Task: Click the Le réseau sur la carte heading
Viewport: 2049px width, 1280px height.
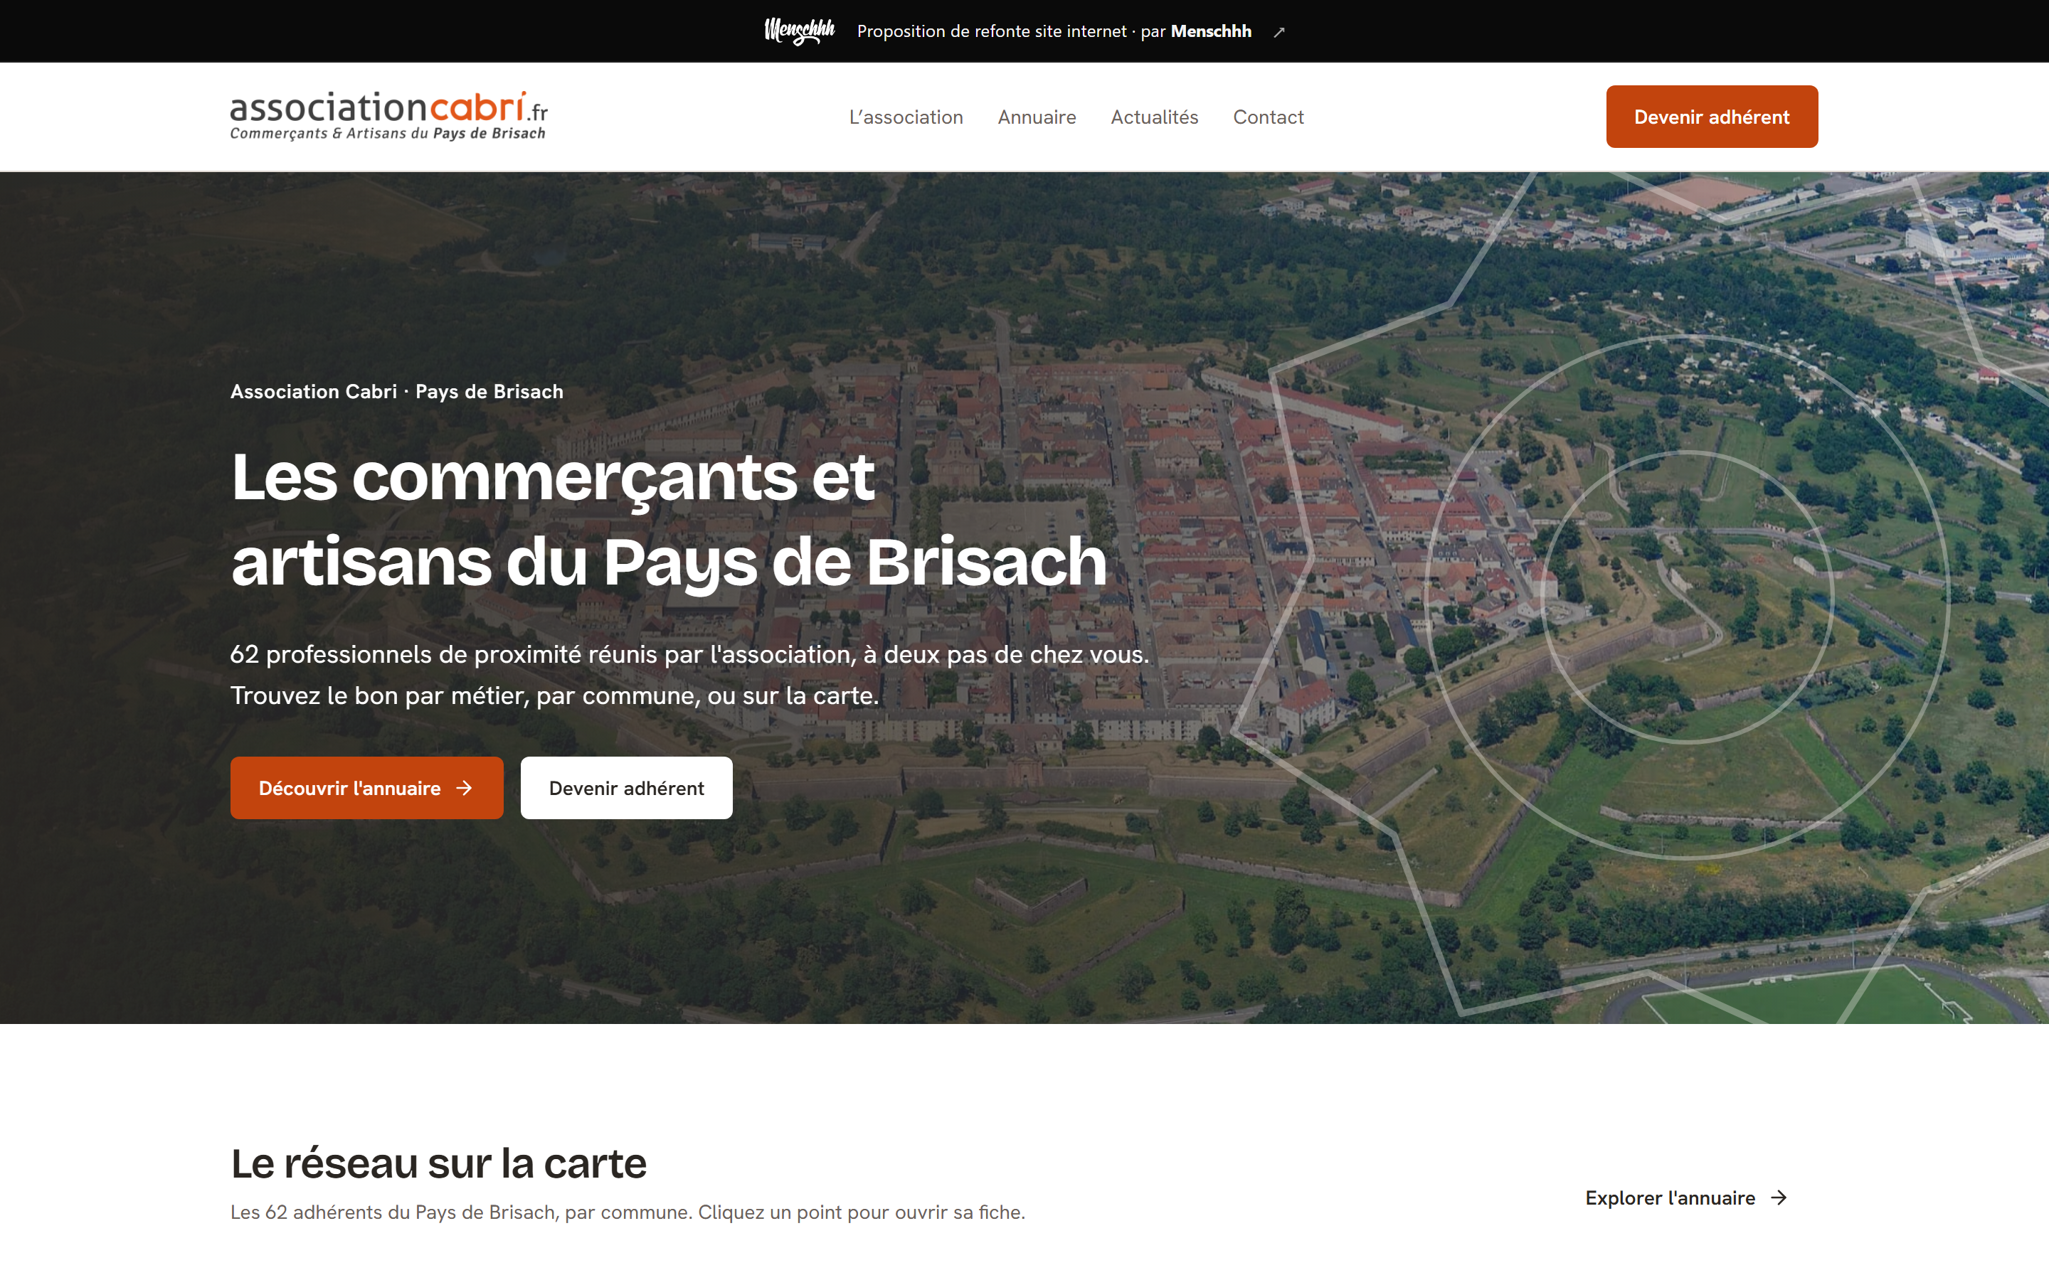Action: (438, 1163)
